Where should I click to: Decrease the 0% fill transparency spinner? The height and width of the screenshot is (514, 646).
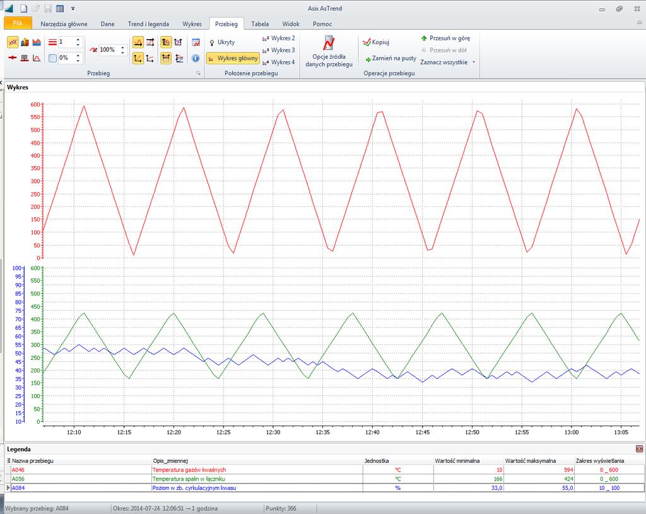[78, 61]
